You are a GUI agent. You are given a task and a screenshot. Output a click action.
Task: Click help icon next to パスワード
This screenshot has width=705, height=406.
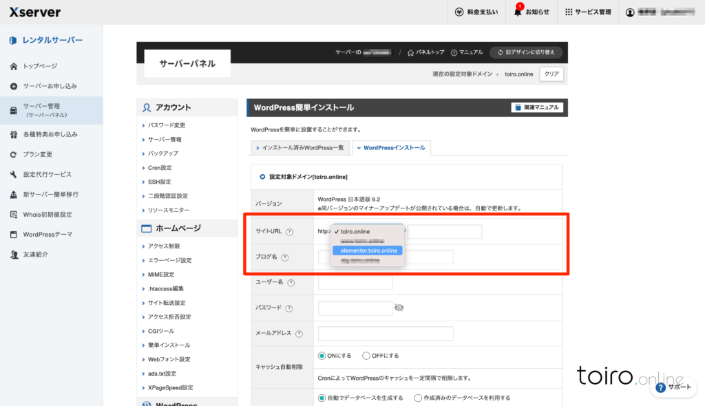tap(289, 309)
